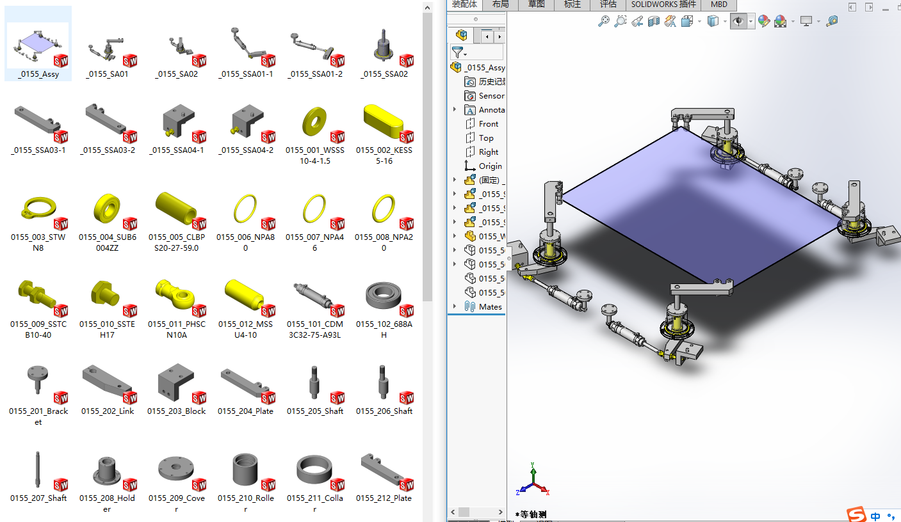Viewport: 901px width, 522px height.
Task: Open the Edit Appearance tool
Action: coord(765,21)
